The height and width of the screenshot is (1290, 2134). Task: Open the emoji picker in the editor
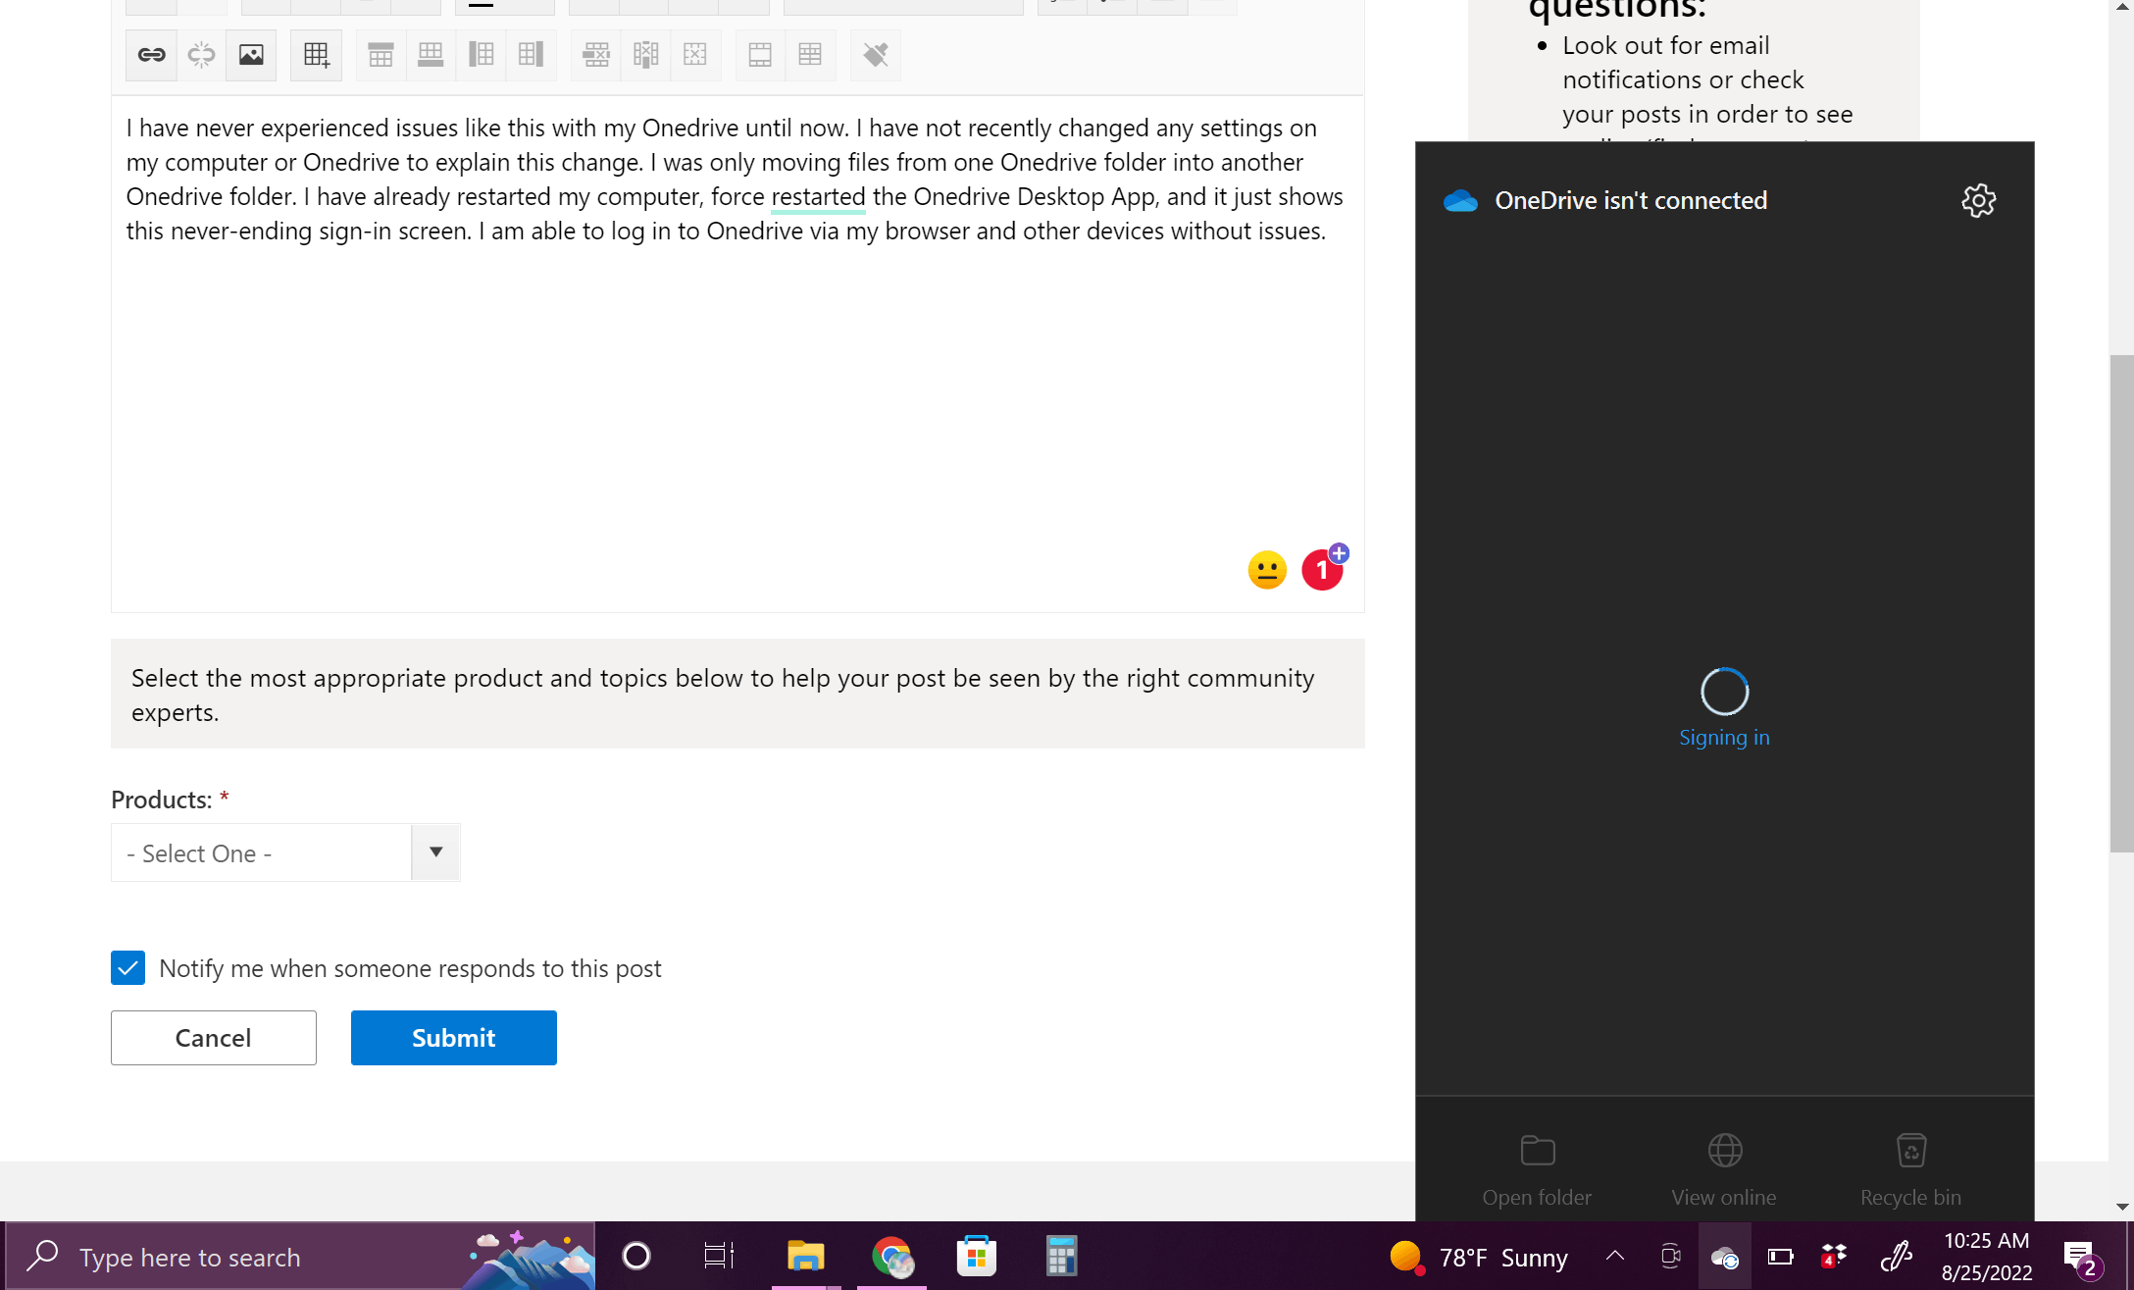[1266, 570]
